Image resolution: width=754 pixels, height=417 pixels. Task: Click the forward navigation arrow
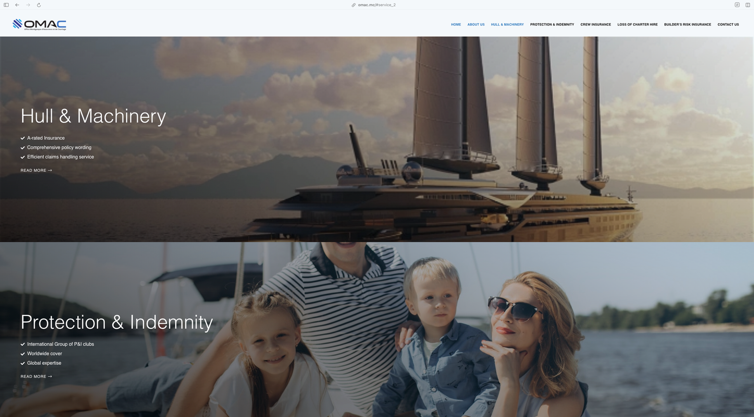(28, 5)
